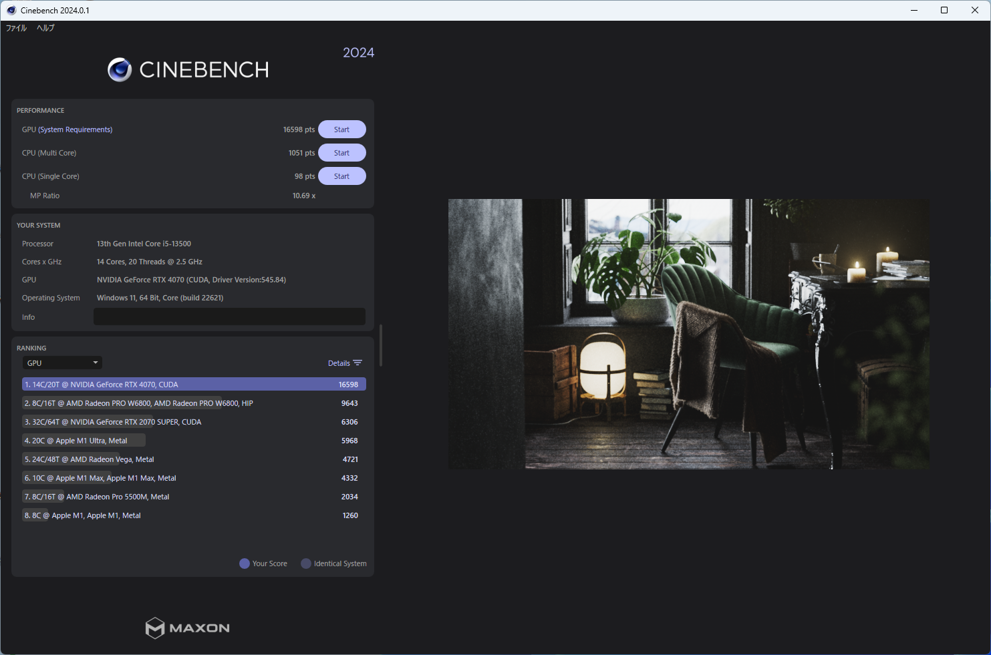Select ranking row Radeon Pro 5500M
This screenshot has height=655, width=991.
tap(194, 497)
